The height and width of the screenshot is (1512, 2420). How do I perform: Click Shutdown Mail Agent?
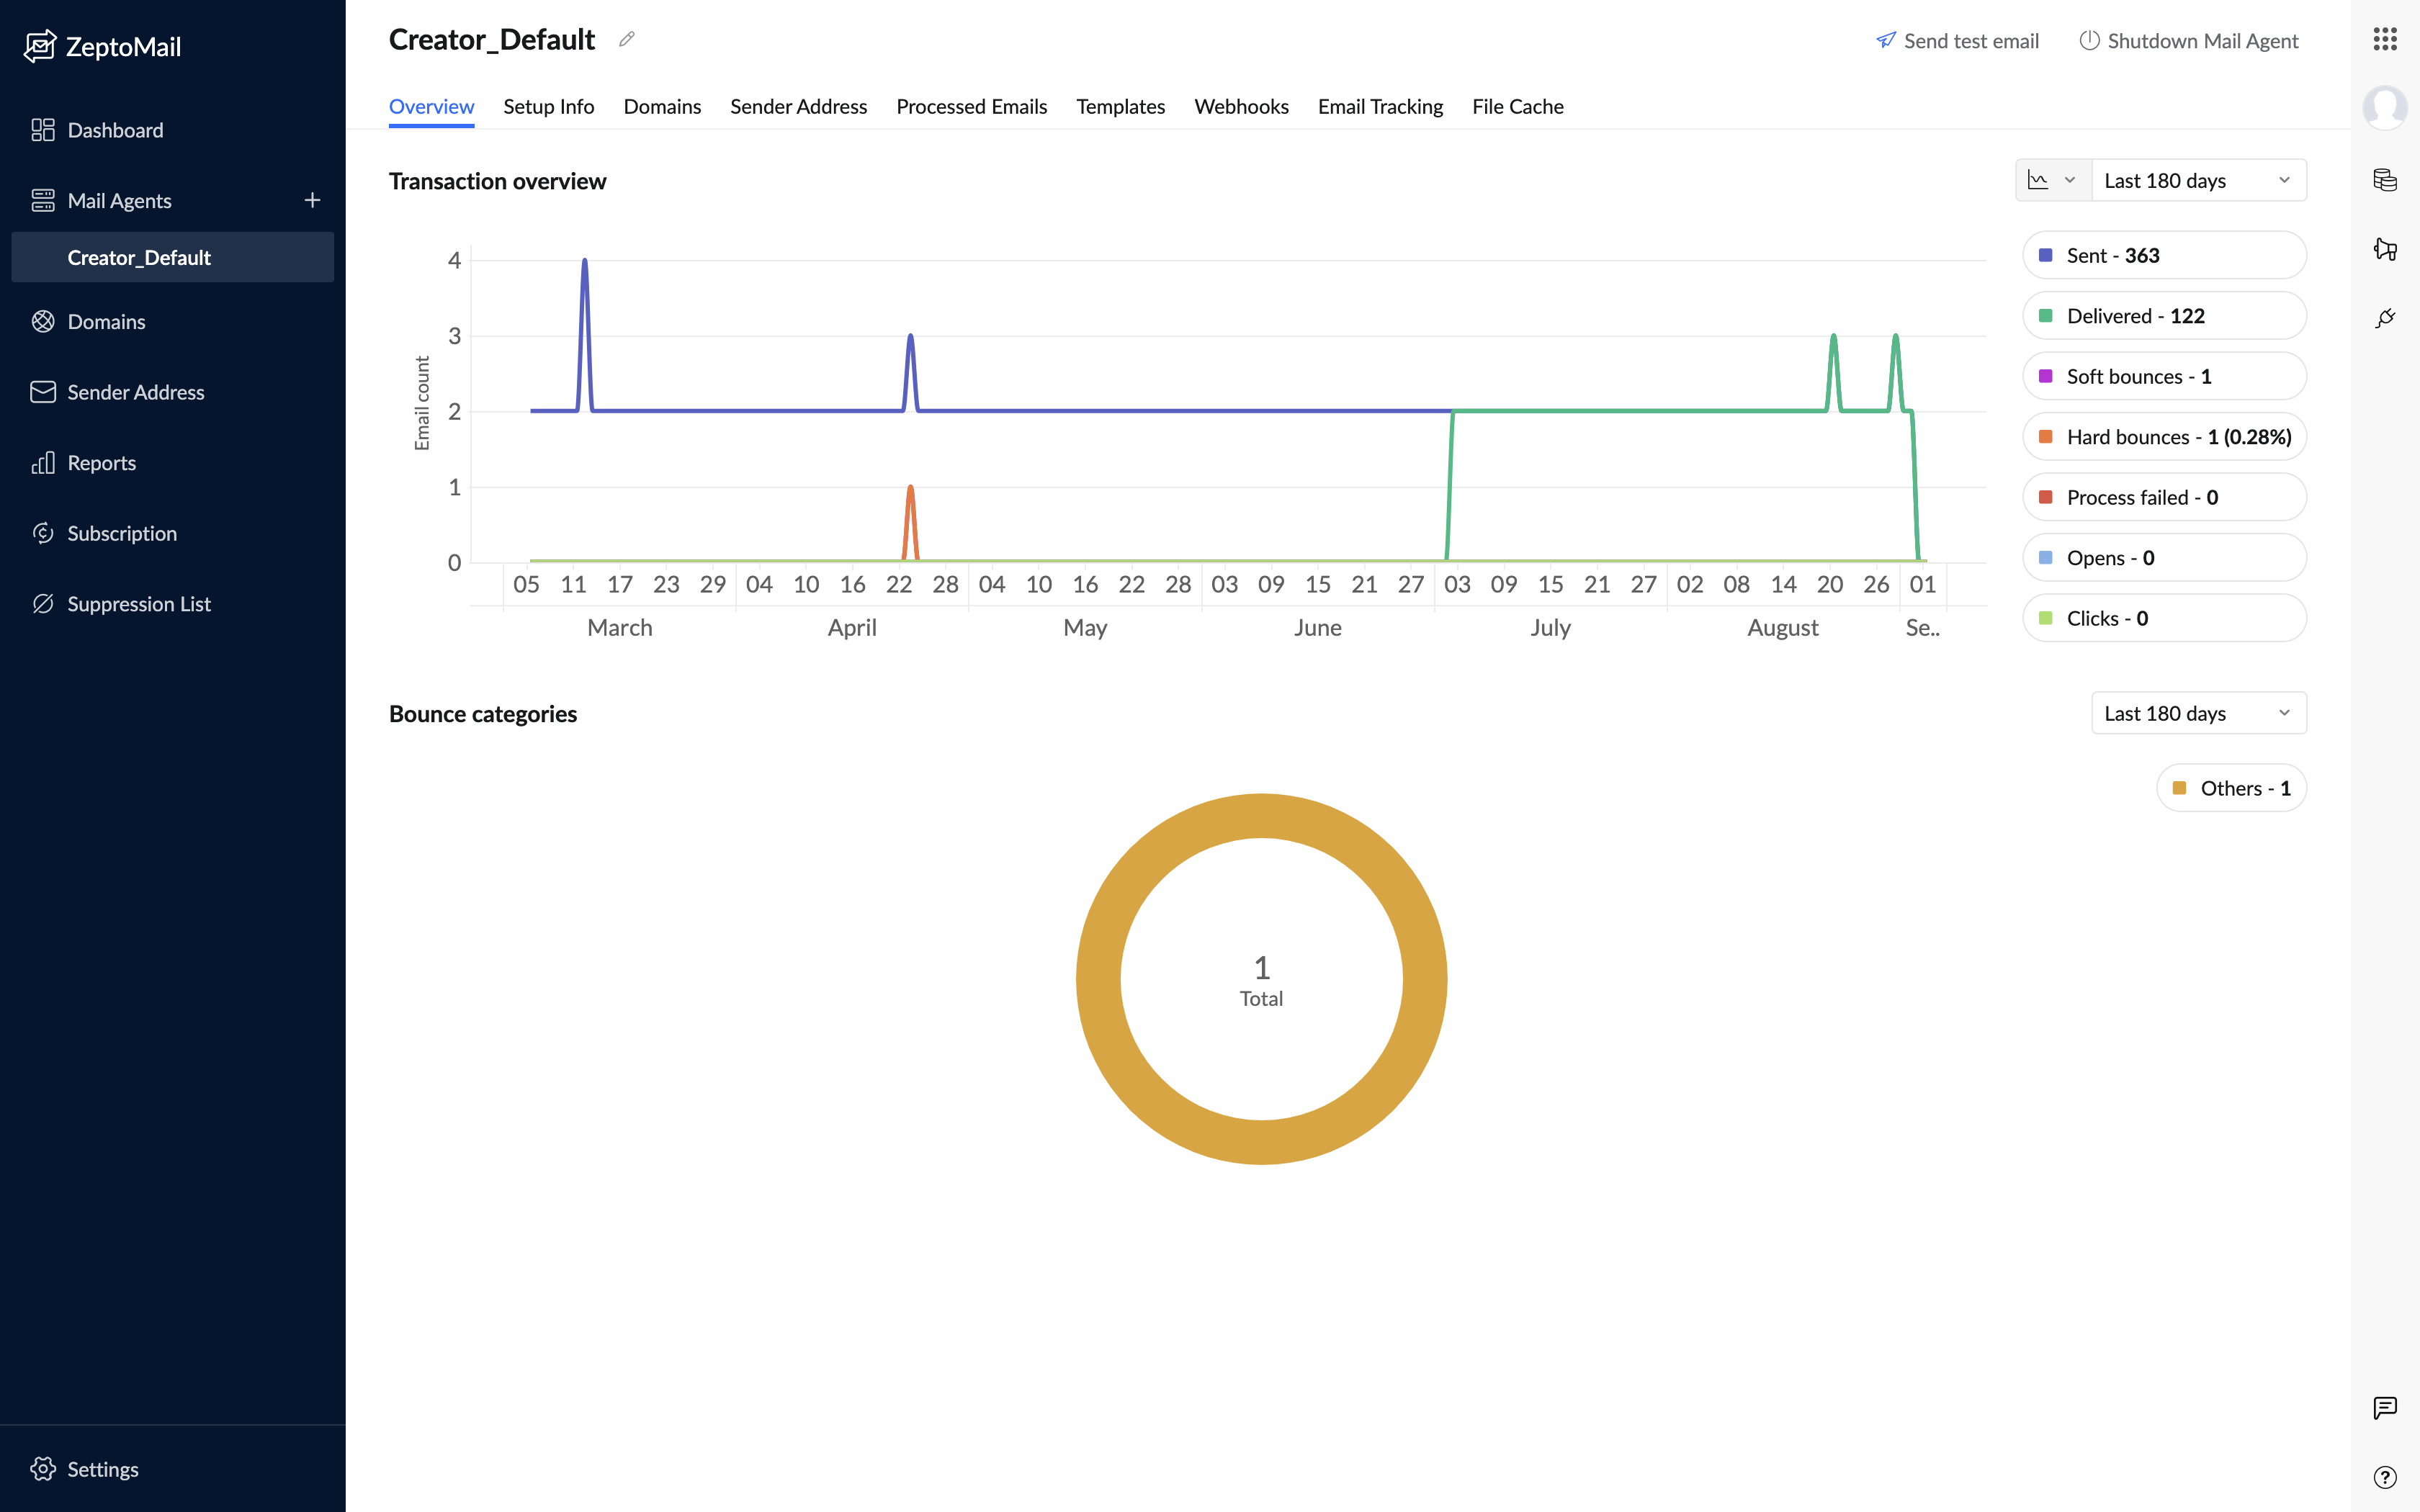(2188, 41)
